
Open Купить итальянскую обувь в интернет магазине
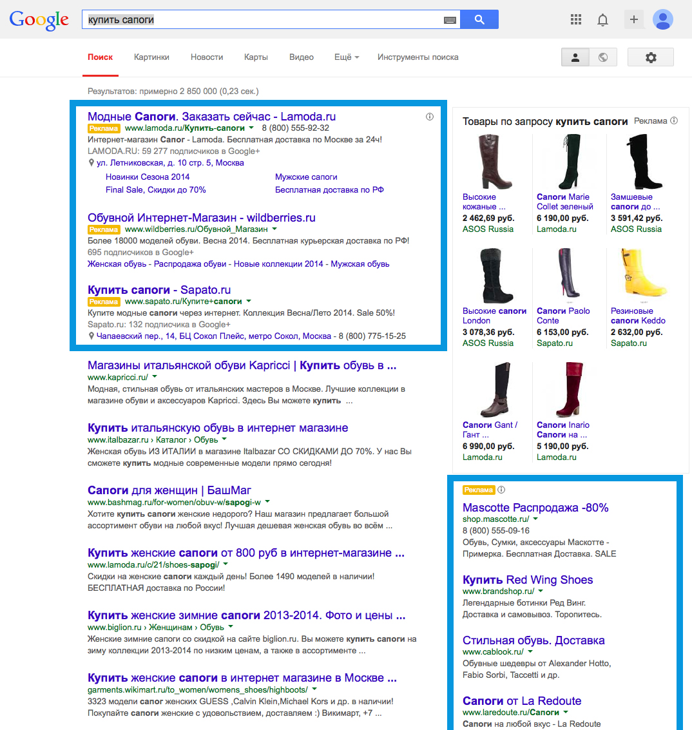[218, 428]
